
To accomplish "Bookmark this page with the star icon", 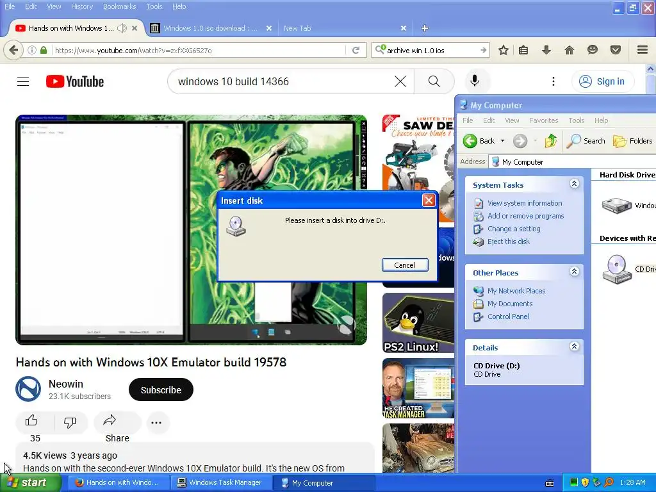I will 504,50.
